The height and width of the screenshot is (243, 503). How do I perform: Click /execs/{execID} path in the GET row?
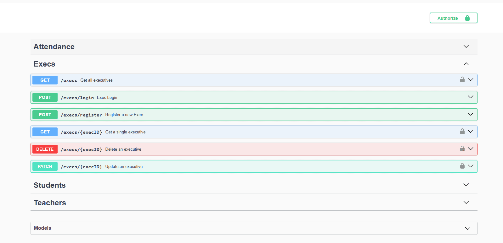(82, 132)
